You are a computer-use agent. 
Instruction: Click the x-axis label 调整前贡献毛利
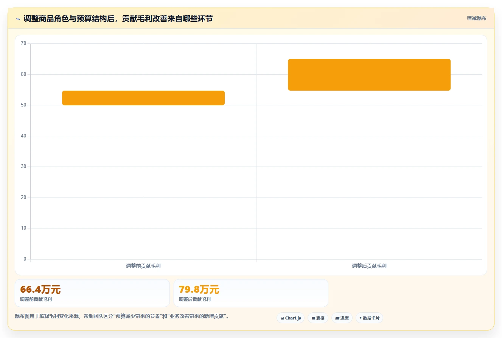click(143, 266)
